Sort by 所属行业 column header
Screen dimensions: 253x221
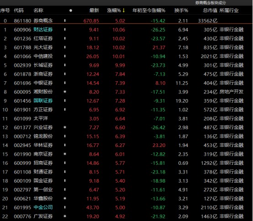(229, 11)
